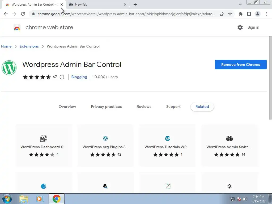Expand the tab search dropdown arrow

tap(240, 5)
